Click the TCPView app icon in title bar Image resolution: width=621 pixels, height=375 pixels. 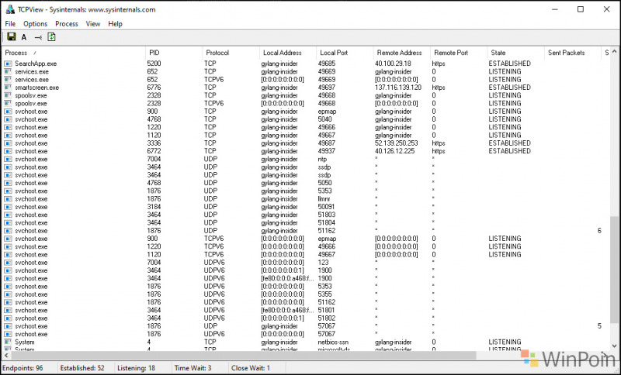10,9
